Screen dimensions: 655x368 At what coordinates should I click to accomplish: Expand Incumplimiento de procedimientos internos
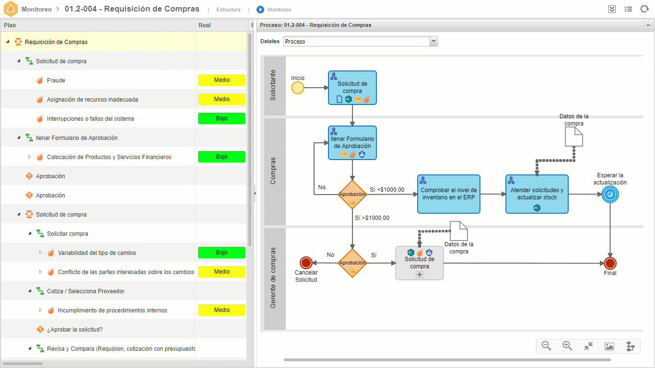(40, 310)
